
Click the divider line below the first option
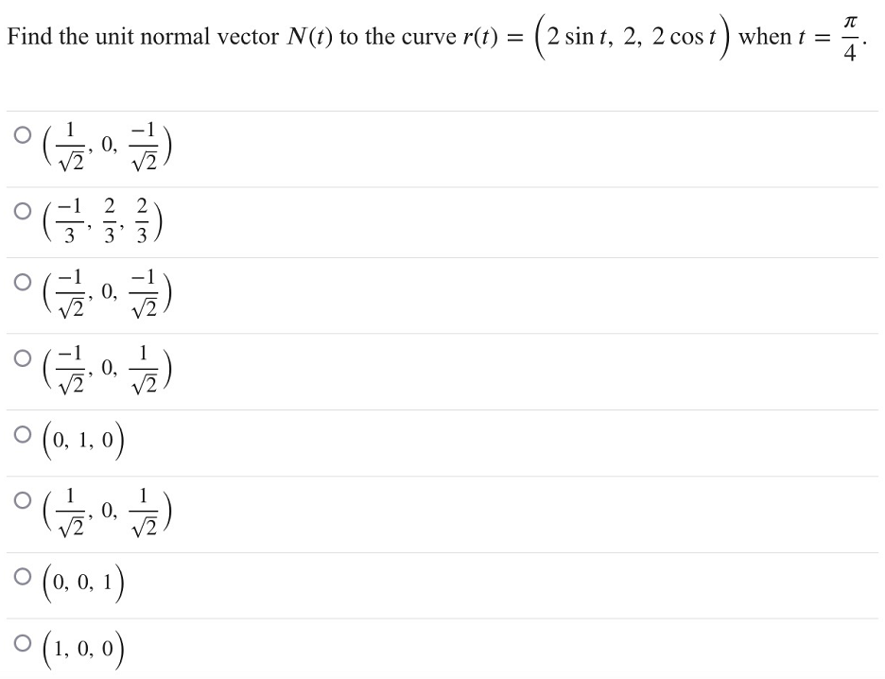click(442, 183)
